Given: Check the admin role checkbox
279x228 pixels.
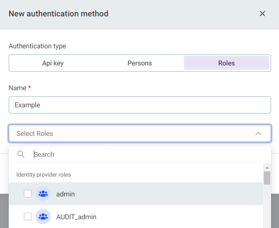Looking at the screenshot, I should tap(28, 194).
